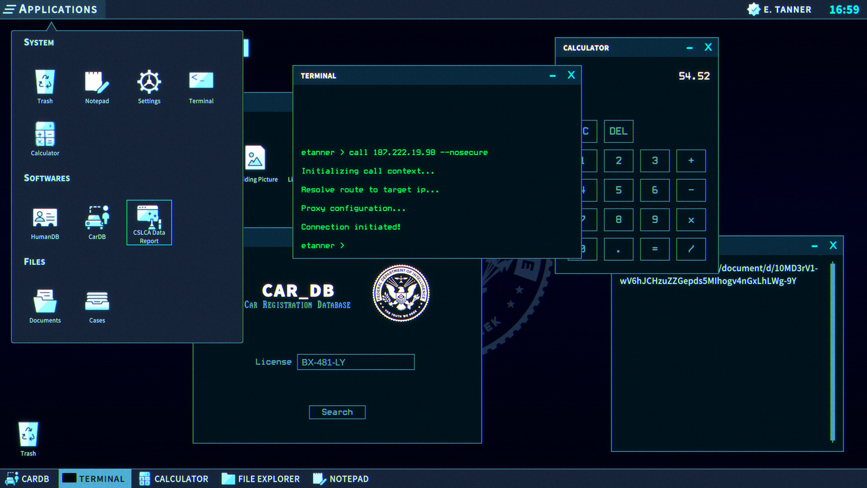867x488 pixels.
Task: Click Search button in CAR_DB
Action: (337, 412)
